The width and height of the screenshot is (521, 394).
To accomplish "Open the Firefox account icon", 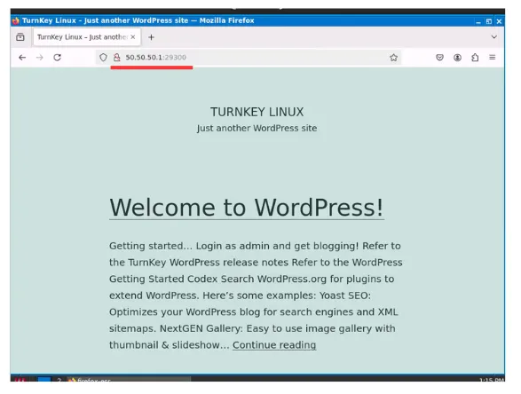I will [457, 58].
